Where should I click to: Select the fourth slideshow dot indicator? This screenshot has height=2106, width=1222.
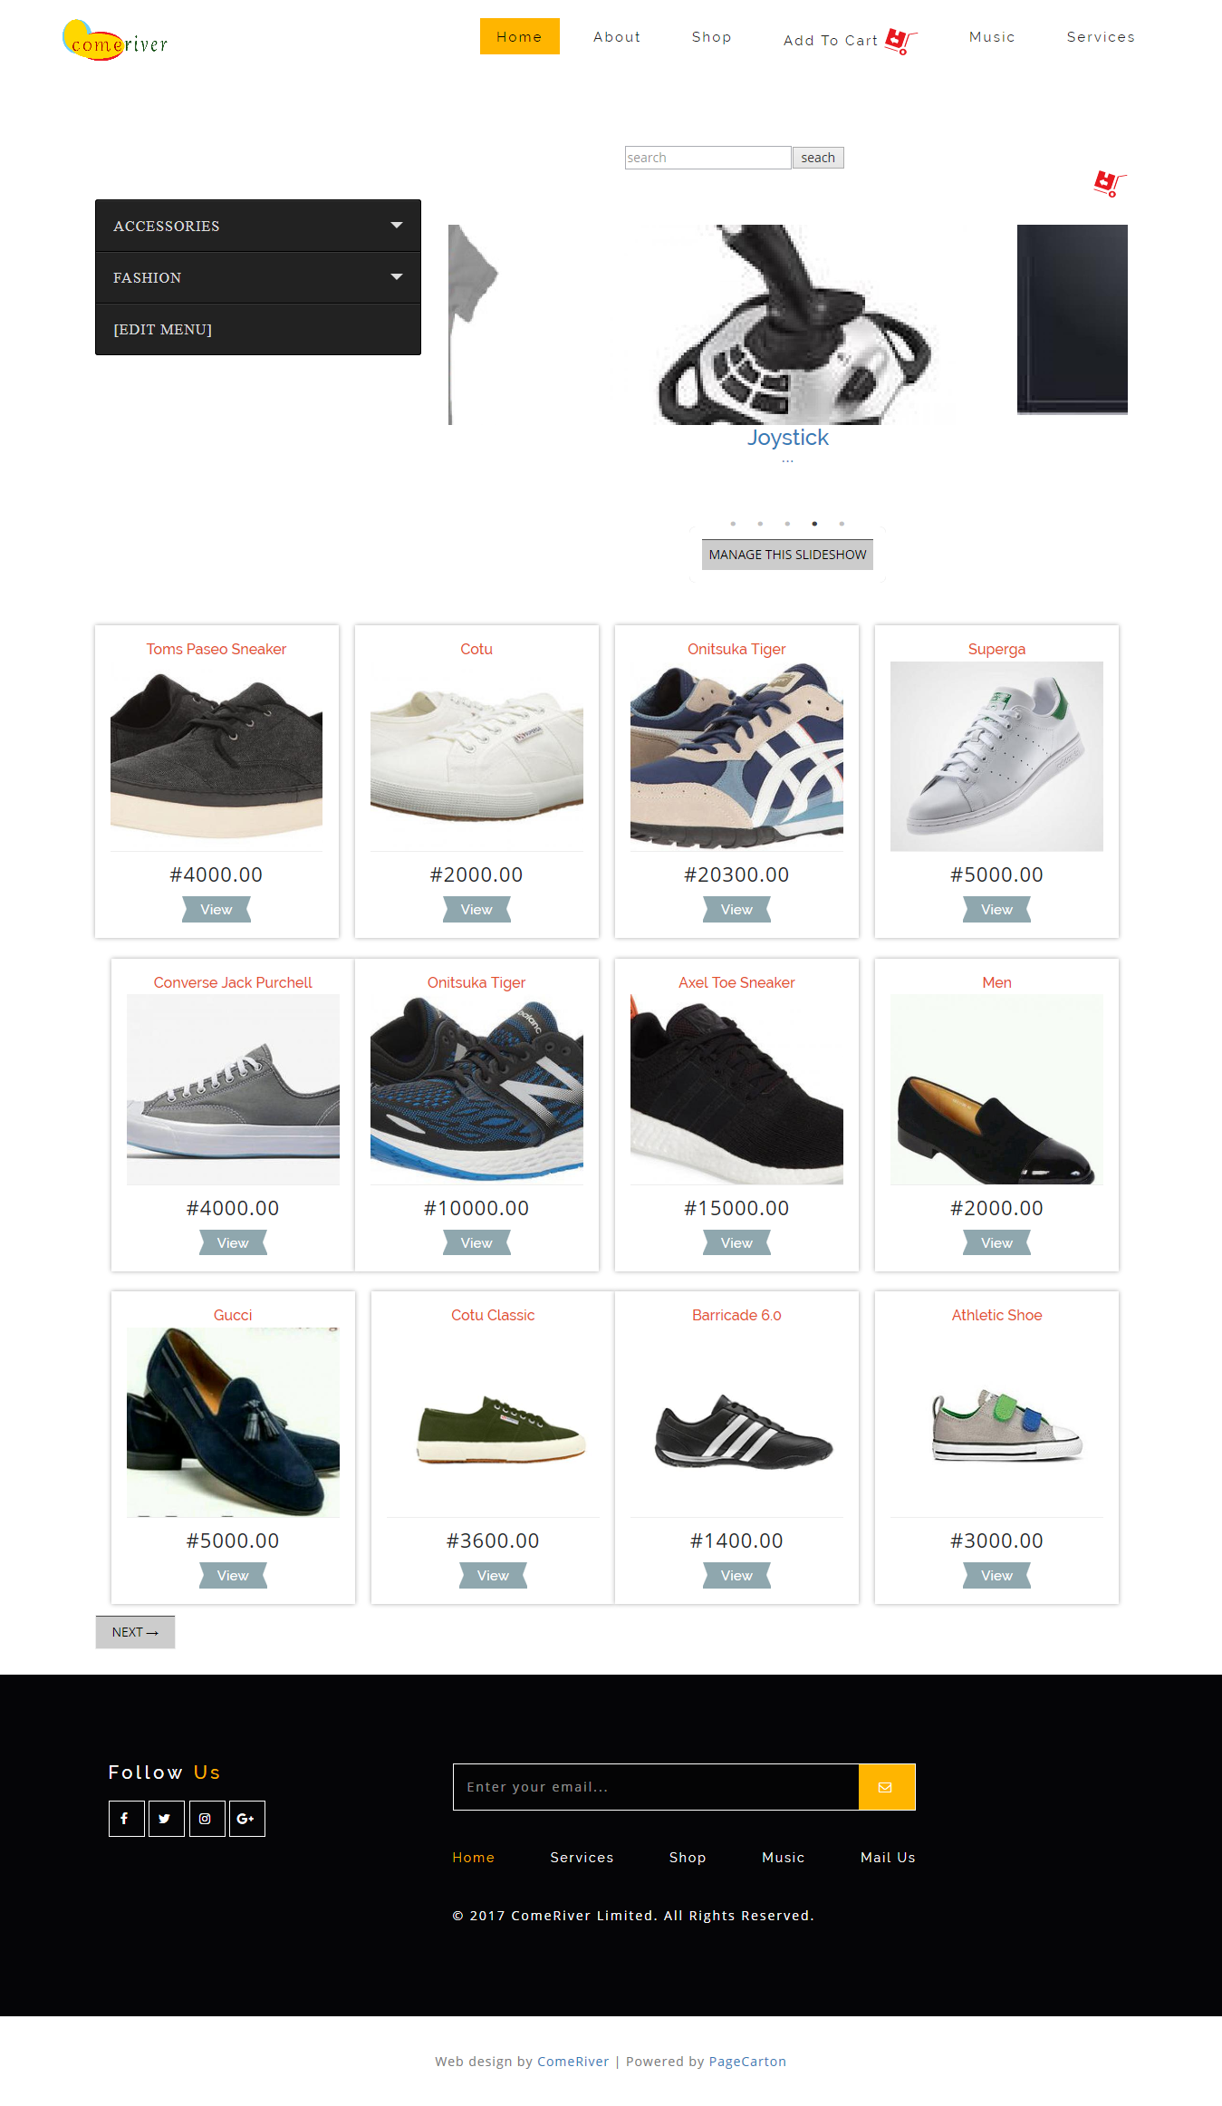coord(814,524)
